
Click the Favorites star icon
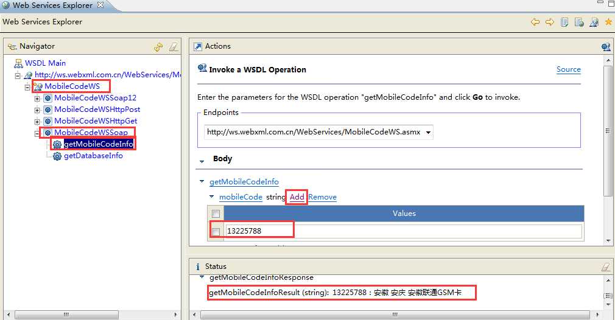coord(608,22)
